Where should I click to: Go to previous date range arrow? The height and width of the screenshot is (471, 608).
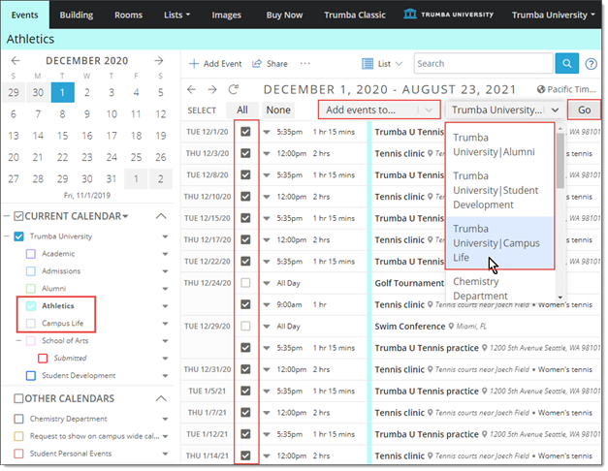(191, 89)
